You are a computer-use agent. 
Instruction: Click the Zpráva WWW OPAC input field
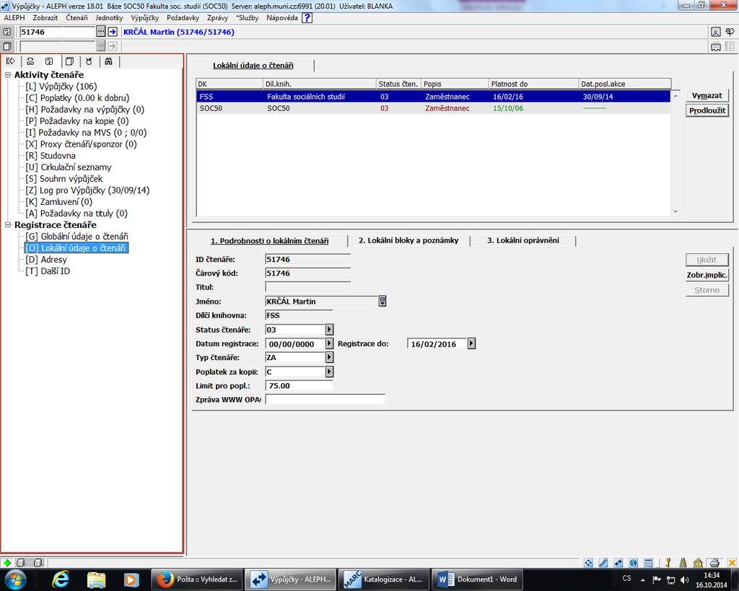[x=325, y=400]
